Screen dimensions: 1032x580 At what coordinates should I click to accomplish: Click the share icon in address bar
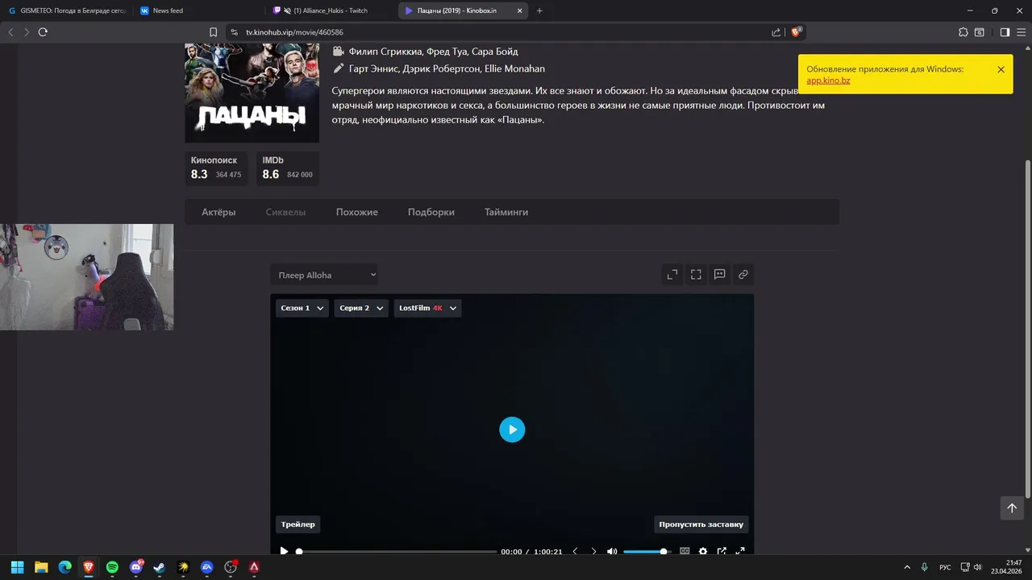point(776,32)
